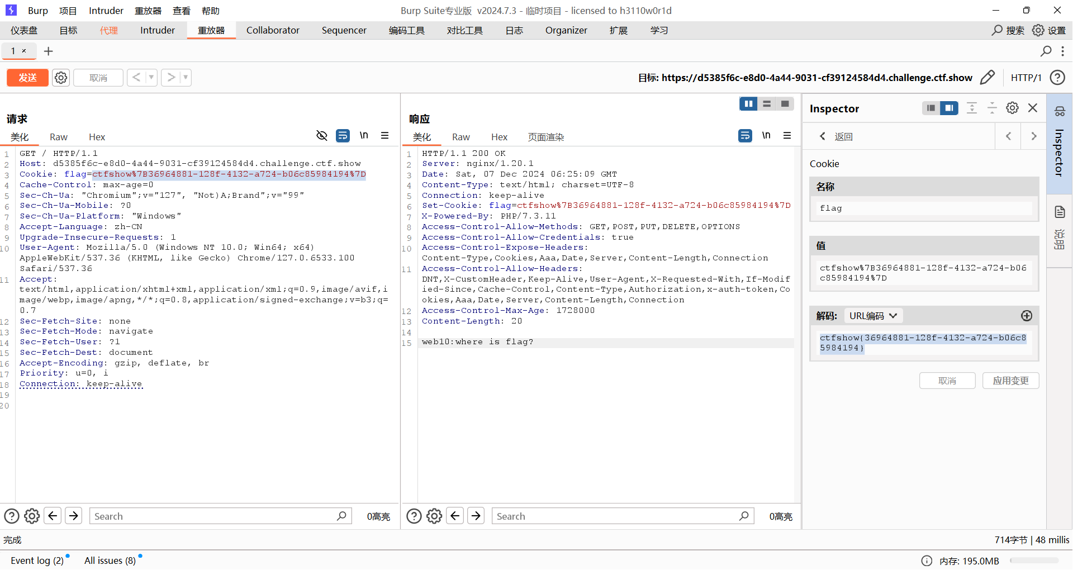This screenshot has width=1073, height=570.
Task: Open the history forward arrow dropdown
Action: [186, 78]
